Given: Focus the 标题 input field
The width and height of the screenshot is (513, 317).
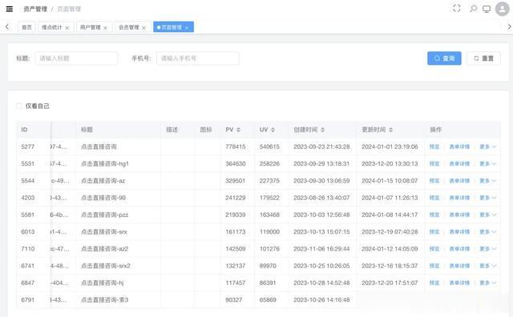Looking at the screenshot, I should (77, 58).
